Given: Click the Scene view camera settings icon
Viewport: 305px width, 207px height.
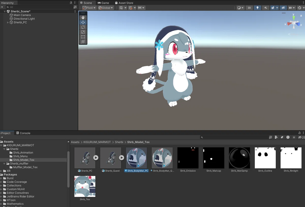Looking at the screenshot, I should [x=290, y=8].
